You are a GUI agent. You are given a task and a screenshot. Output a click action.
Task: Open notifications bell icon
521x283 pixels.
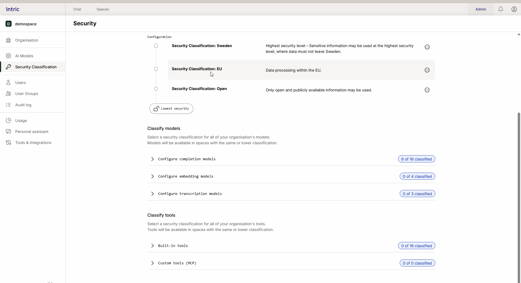pos(501,9)
